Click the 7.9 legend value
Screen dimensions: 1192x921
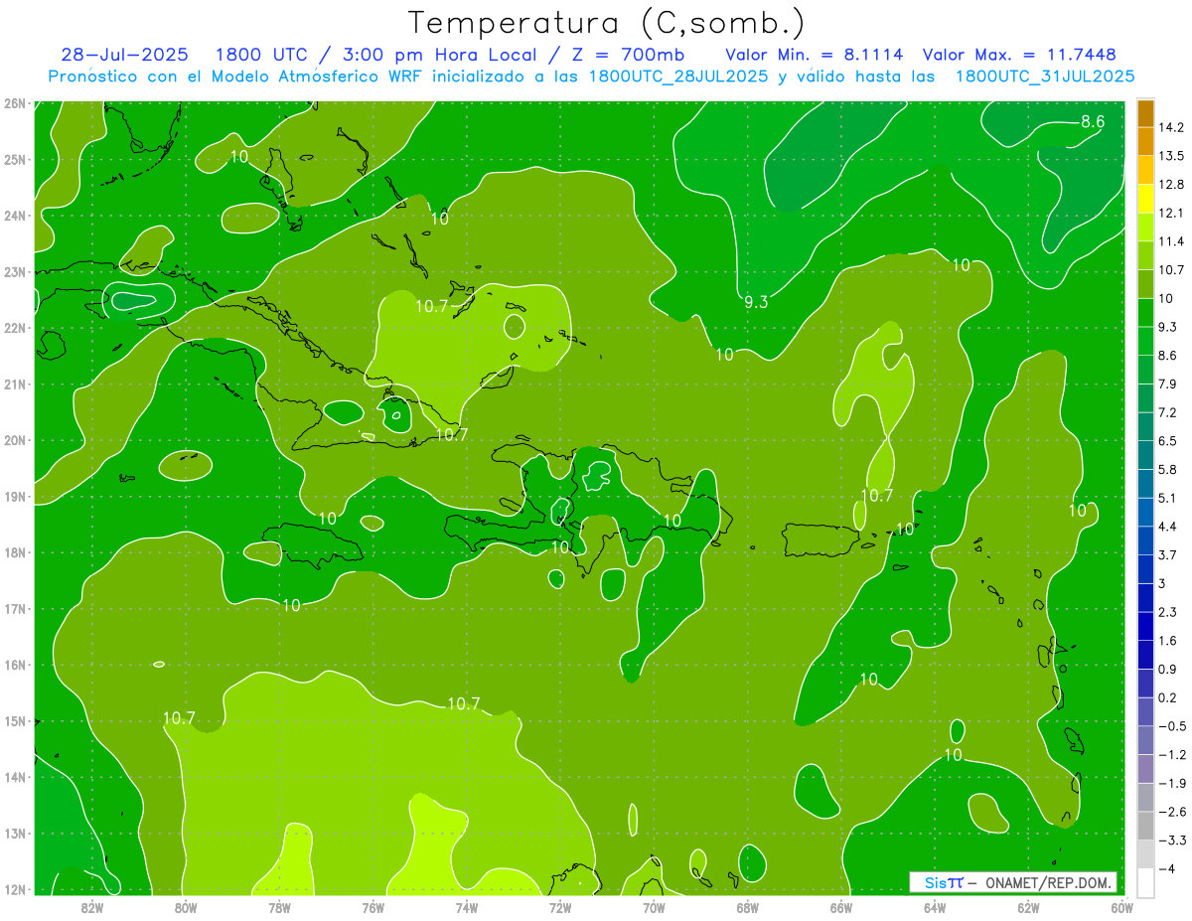1167,384
